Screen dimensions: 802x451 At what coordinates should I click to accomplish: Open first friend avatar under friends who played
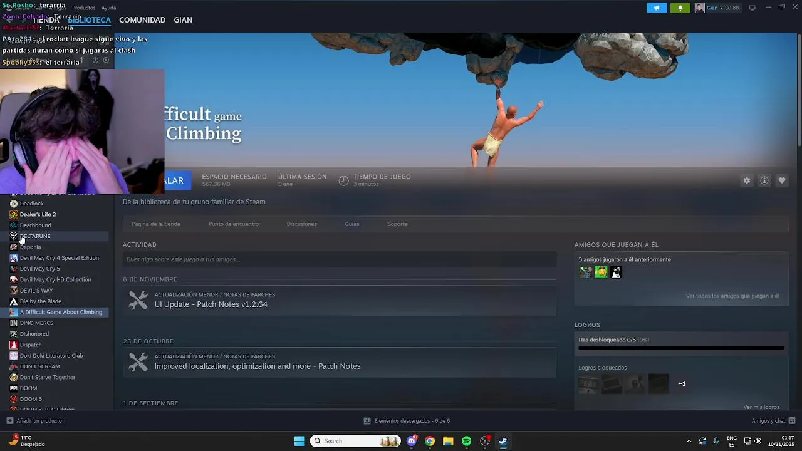click(586, 272)
